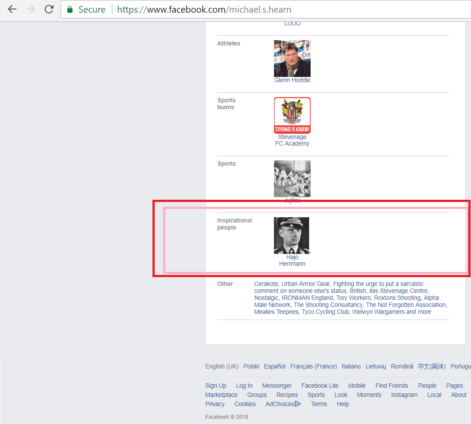This screenshot has width=471, height=424.
Task: Open the Find Friends footer link
Action: coord(391,386)
